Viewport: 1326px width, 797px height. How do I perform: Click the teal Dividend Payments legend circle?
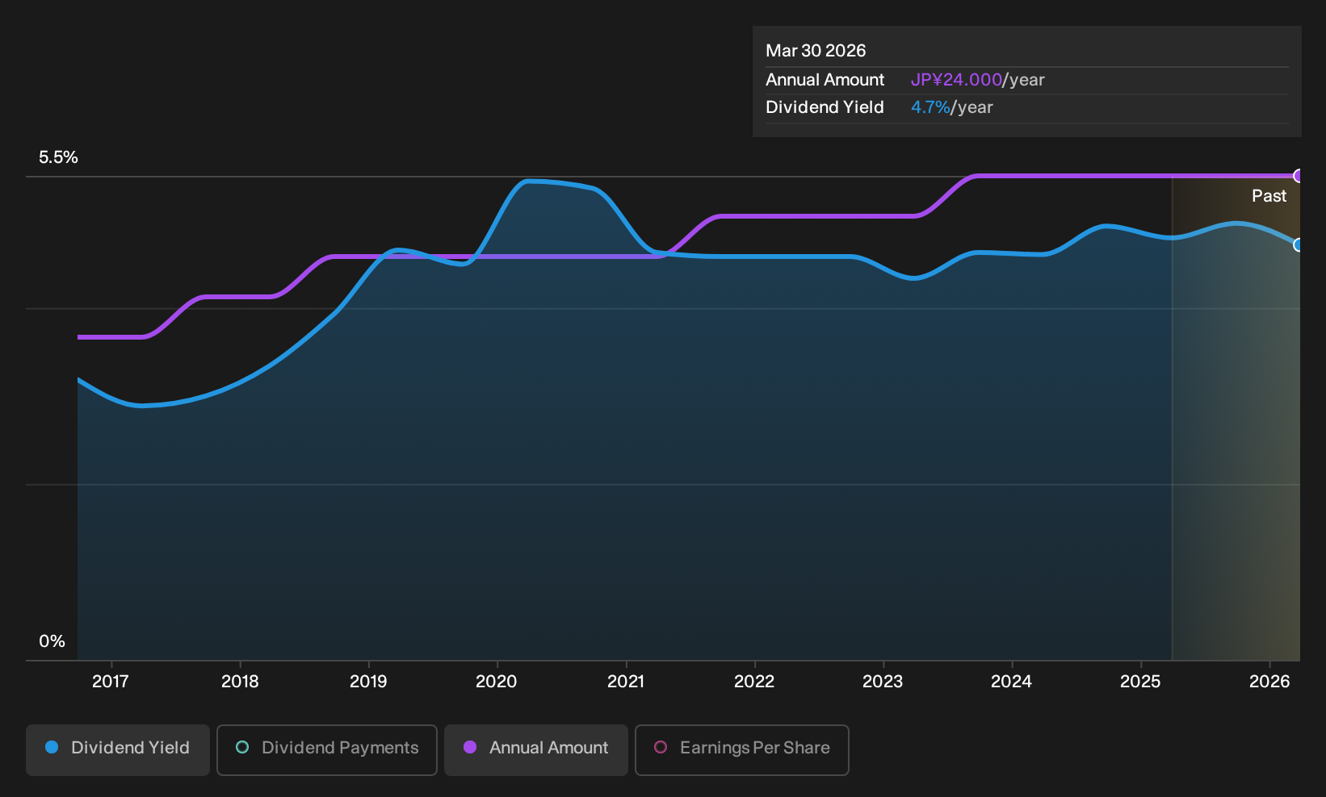coord(242,748)
